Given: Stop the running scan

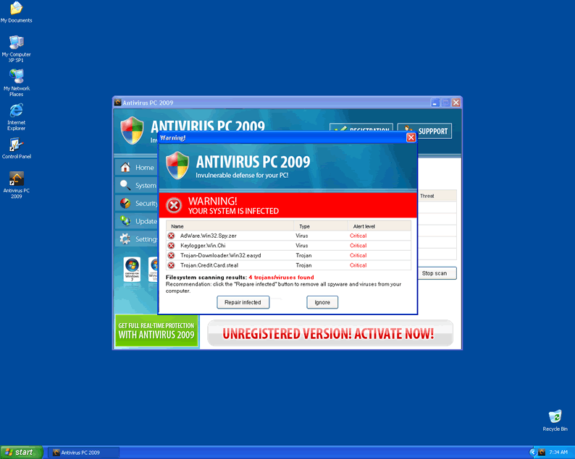Looking at the screenshot, I should pyautogui.click(x=437, y=273).
